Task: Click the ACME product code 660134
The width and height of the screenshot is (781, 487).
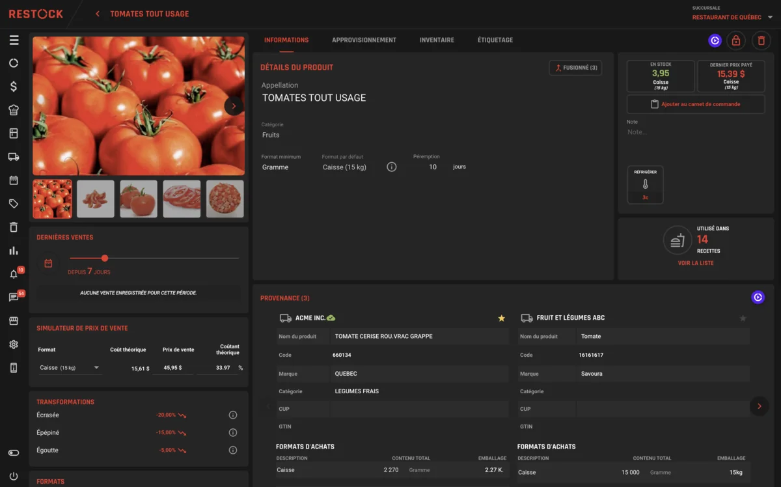Action: (x=342, y=355)
